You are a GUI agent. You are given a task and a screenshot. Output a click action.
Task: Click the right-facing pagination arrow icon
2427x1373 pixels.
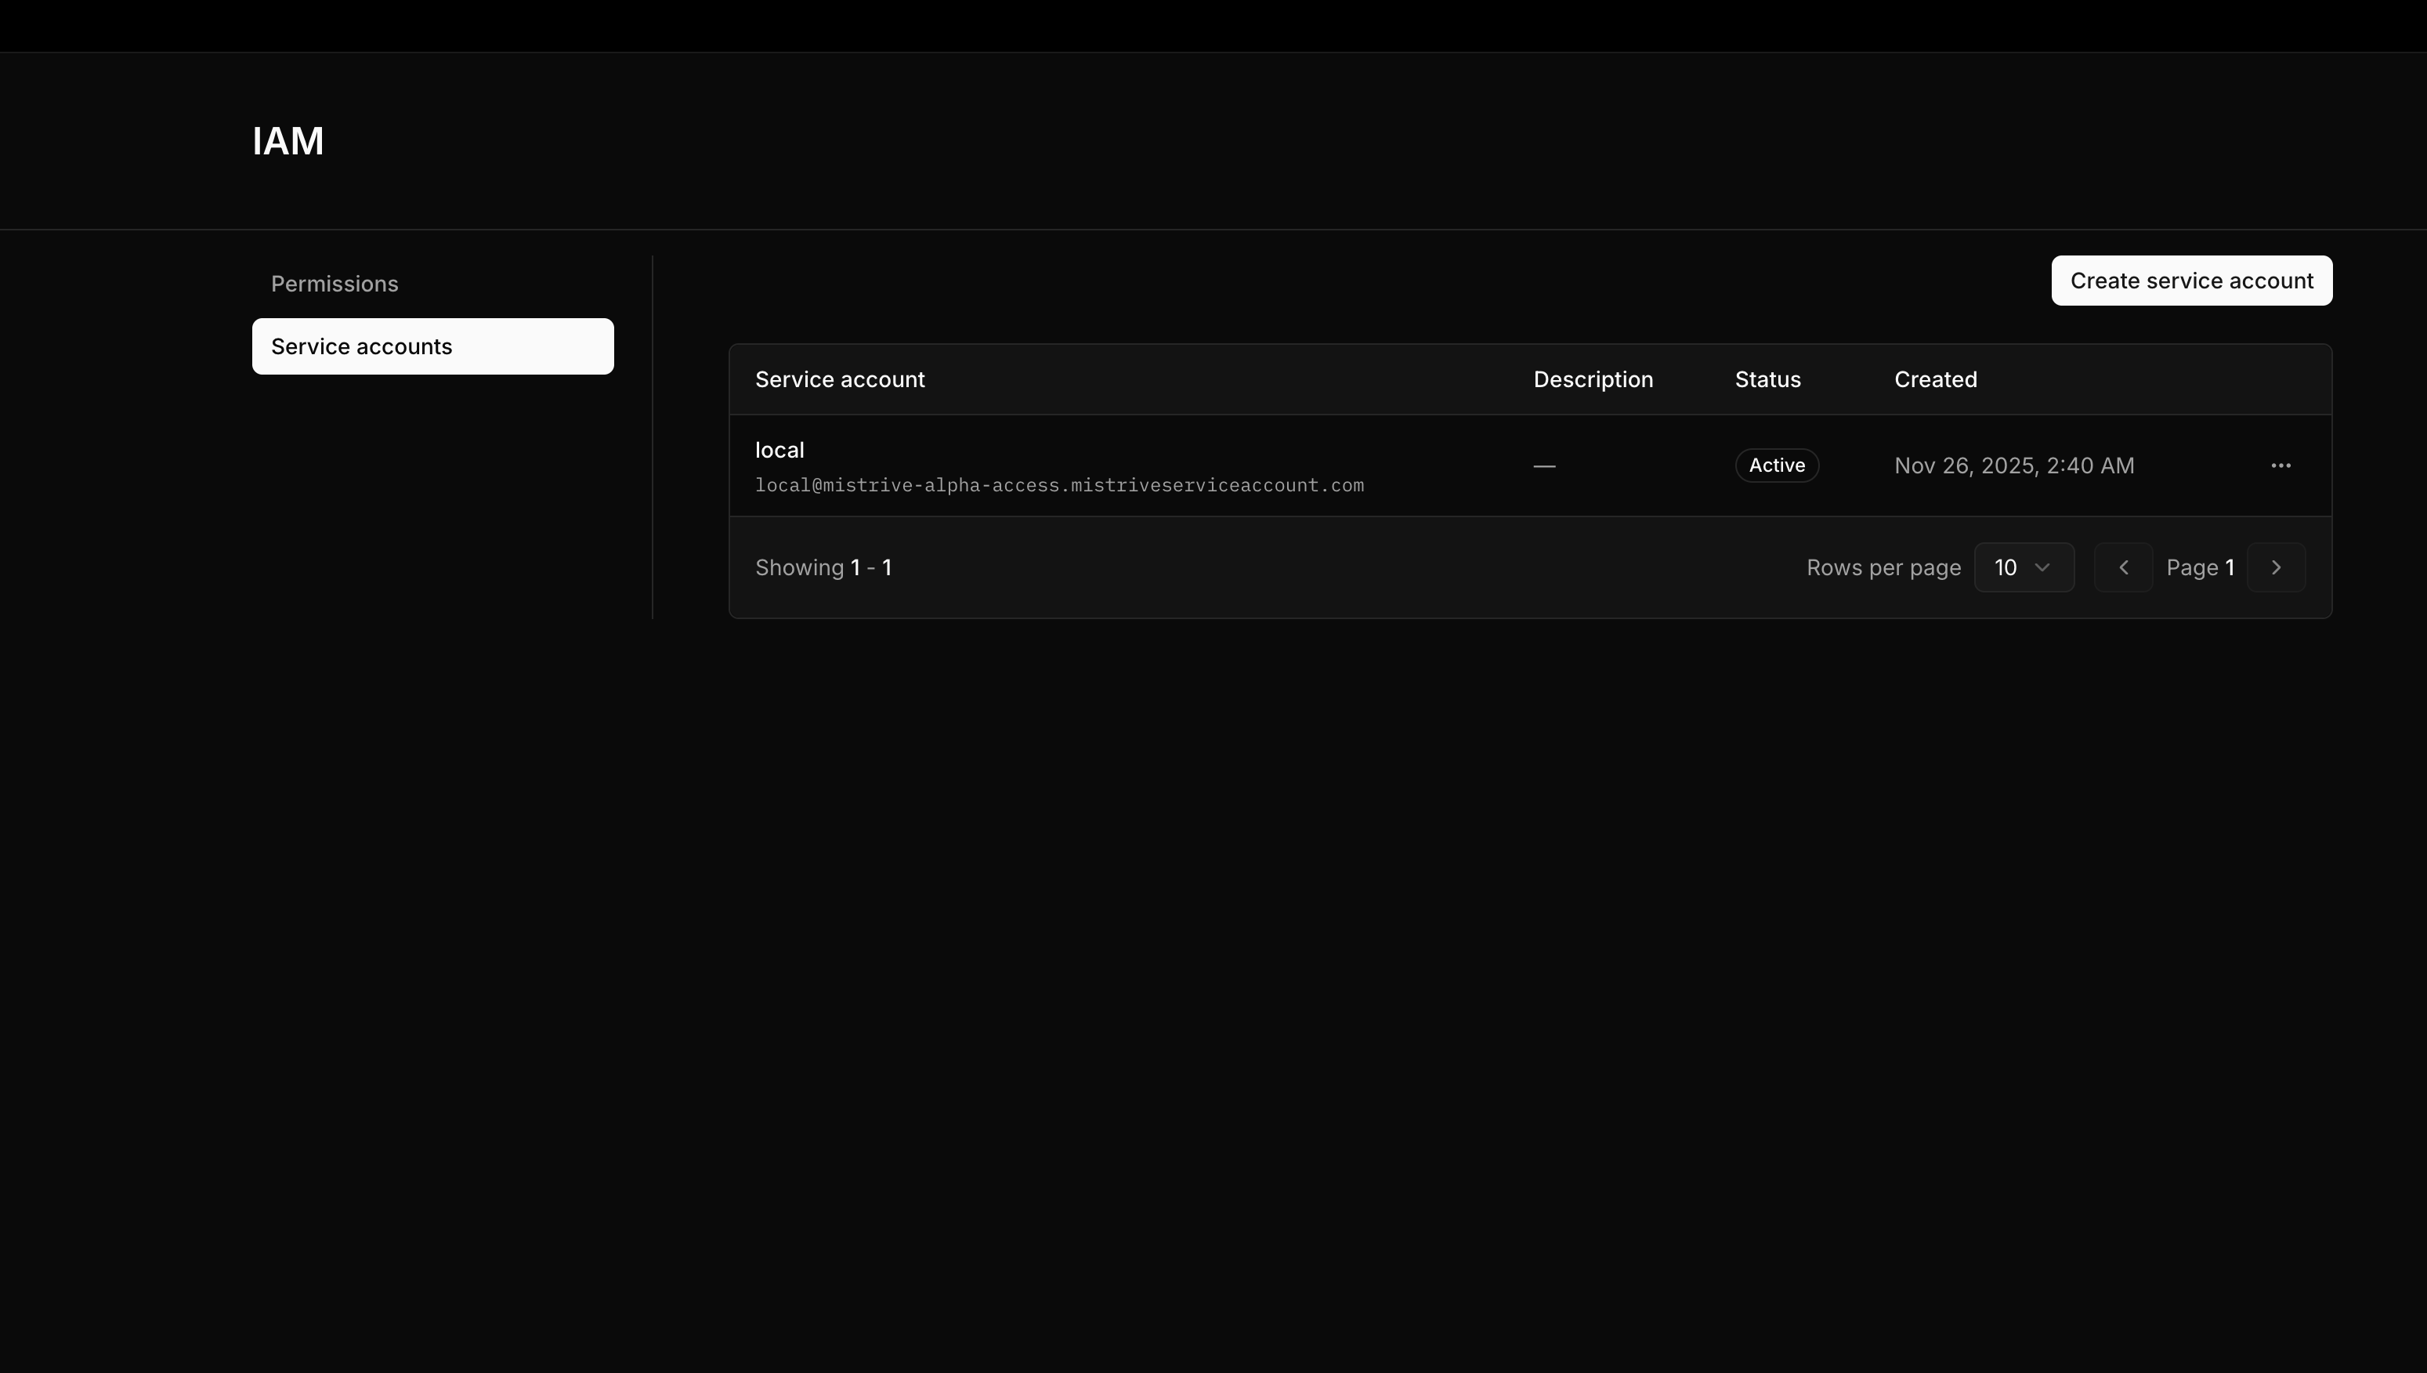click(2277, 567)
